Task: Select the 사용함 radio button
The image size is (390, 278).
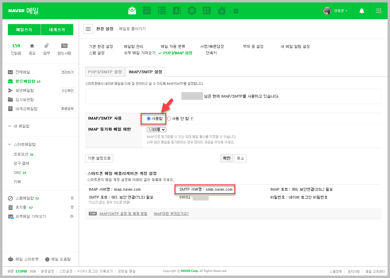Action: pyautogui.click(x=149, y=119)
